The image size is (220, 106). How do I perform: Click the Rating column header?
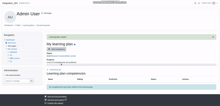80,79
